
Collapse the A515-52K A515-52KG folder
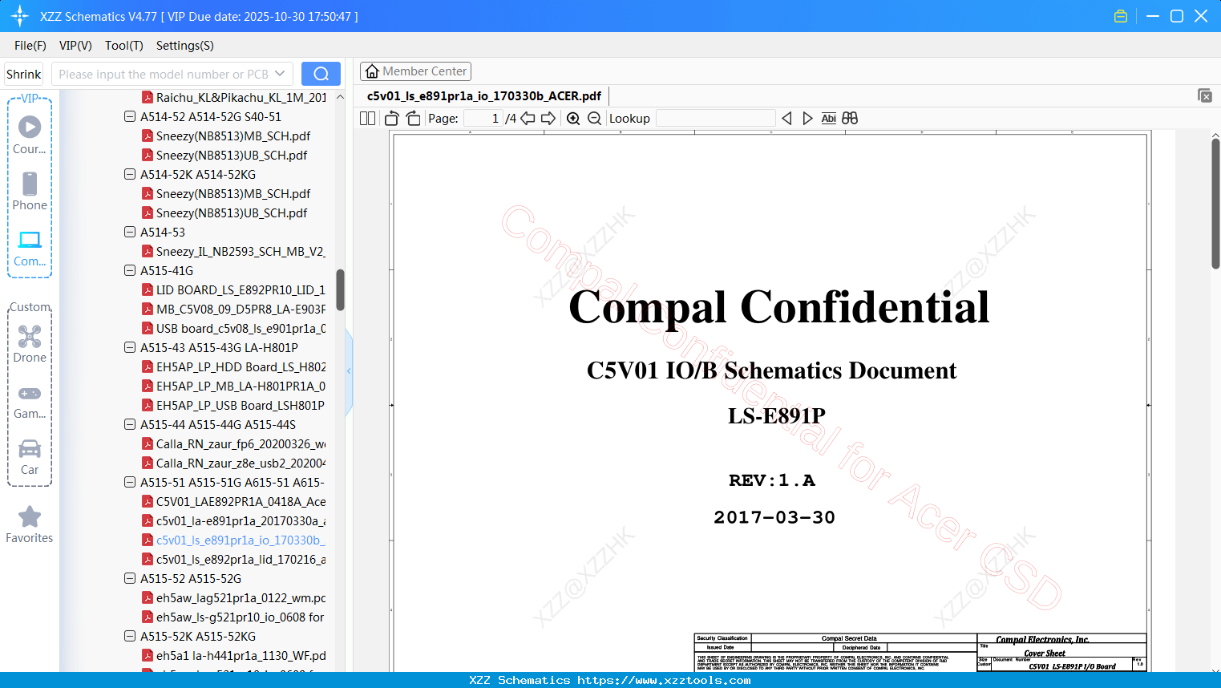130,636
